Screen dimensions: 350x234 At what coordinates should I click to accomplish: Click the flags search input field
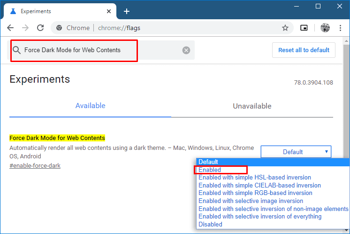(x=101, y=50)
